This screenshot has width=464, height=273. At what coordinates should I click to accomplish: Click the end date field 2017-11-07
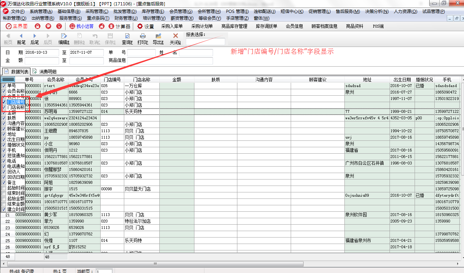(x=87, y=52)
